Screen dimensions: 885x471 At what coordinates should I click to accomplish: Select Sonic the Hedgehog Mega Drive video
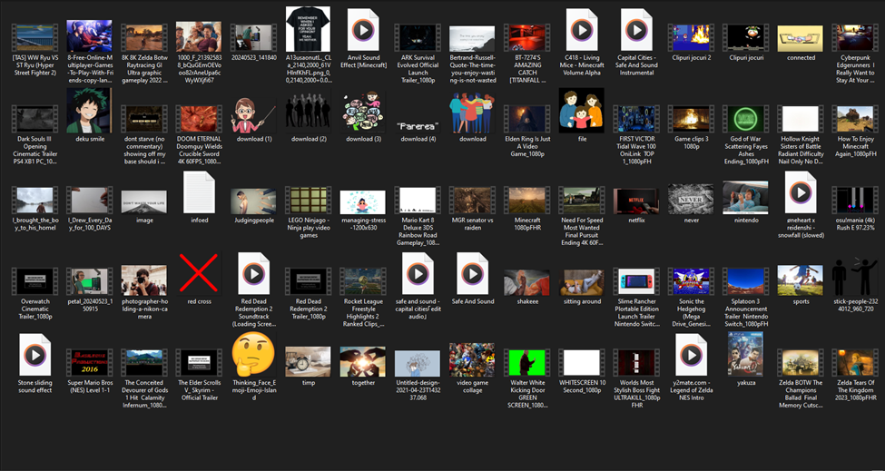(691, 281)
